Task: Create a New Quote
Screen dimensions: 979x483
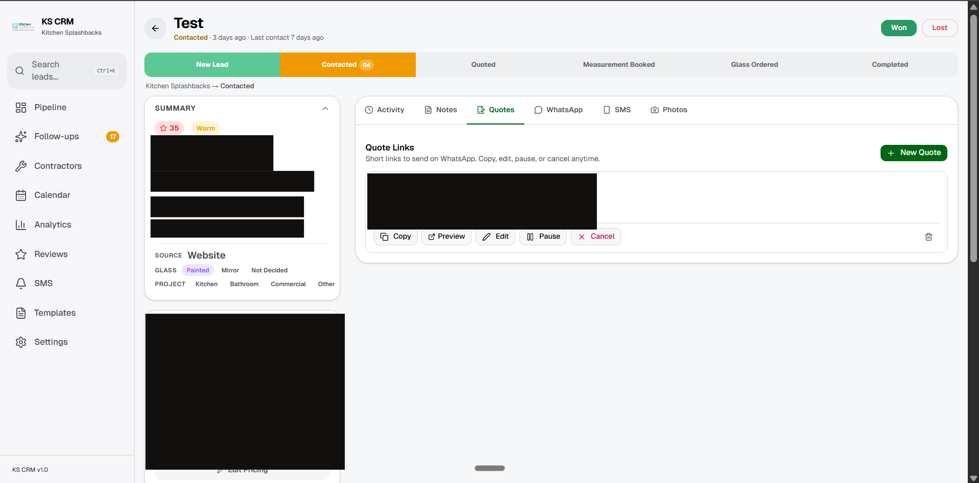Action: (913, 152)
